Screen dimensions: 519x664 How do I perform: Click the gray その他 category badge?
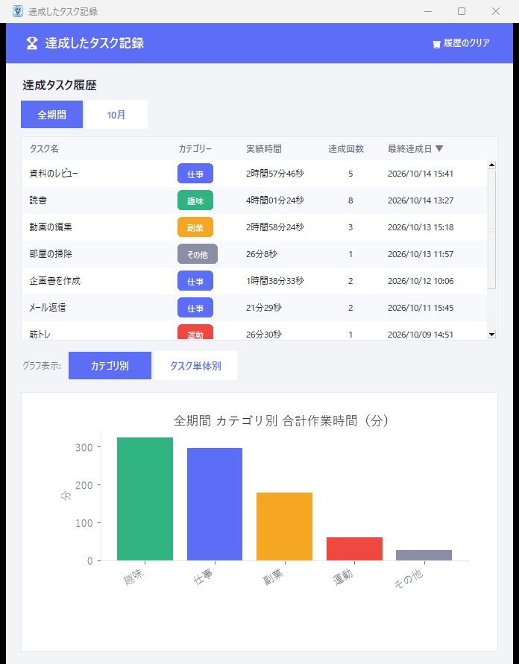click(x=198, y=254)
